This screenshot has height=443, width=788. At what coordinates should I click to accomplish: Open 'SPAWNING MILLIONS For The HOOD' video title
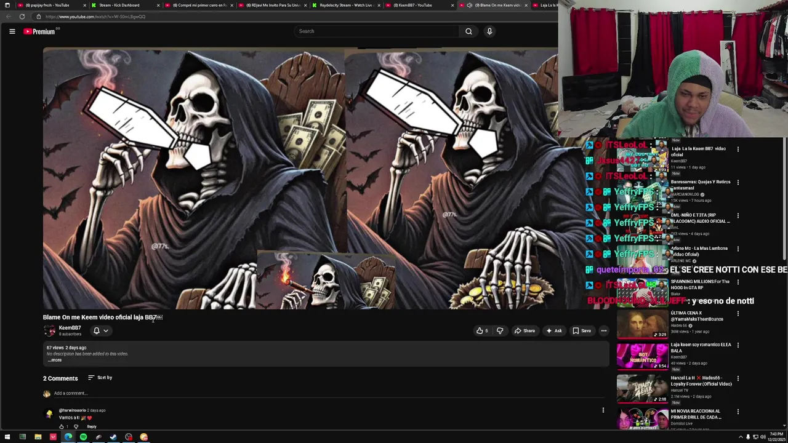[x=700, y=285]
